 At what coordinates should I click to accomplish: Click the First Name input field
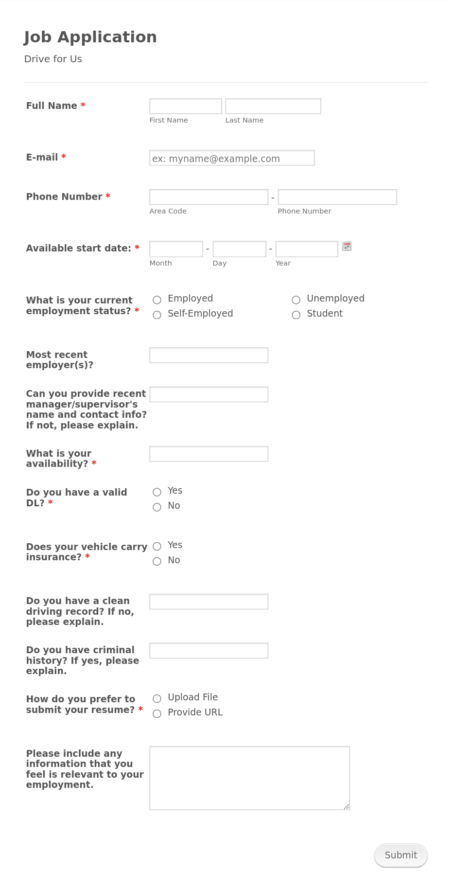[x=185, y=106]
